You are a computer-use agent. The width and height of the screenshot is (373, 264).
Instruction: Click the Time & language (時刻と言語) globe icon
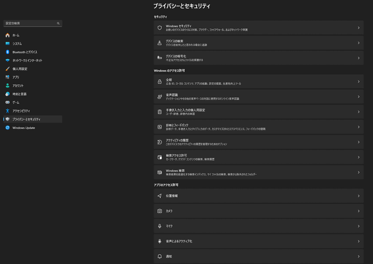point(7,94)
